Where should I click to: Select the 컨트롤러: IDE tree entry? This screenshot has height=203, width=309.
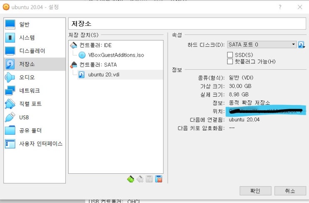tap(95, 45)
